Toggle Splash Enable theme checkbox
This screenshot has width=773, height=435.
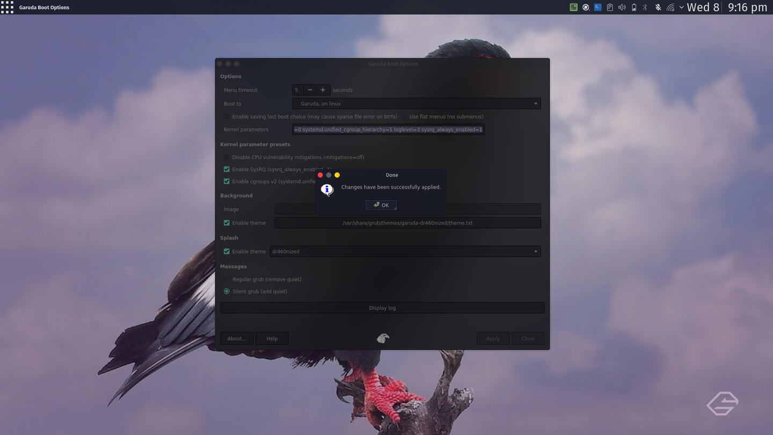click(x=227, y=251)
